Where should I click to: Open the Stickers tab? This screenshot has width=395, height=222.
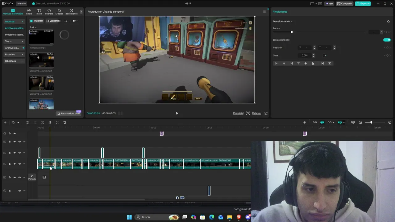49,12
